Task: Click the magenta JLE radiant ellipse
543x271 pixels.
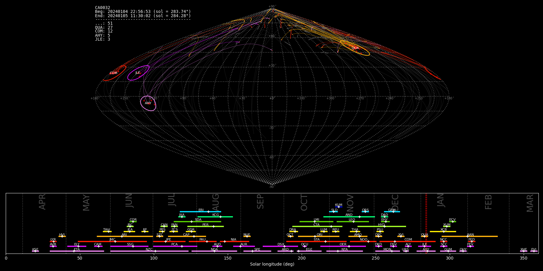Action: [138, 73]
